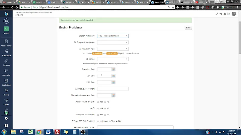Open LEP Date calendar picker
Screen dimensions: 241x135
[x=113, y=76]
